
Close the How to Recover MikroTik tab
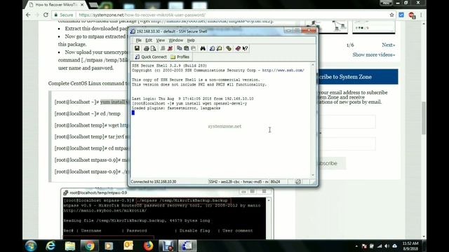pyautogui.click(x=82, y=5)
